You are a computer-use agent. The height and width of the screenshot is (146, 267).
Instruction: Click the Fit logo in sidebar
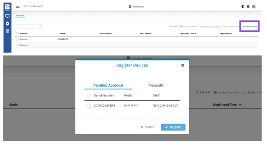click(x=8, y=7)
